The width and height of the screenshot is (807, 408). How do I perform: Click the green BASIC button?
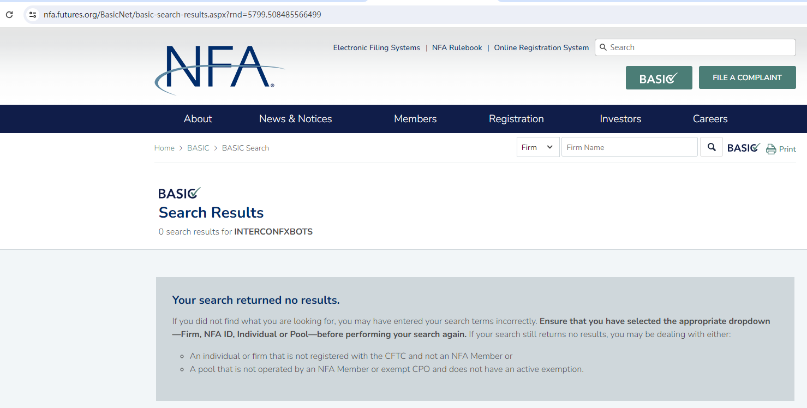coord(659,77)
